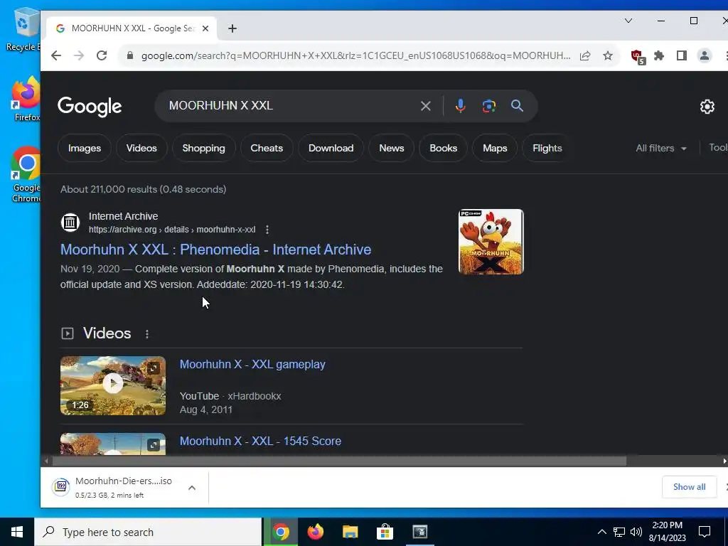
Task: Click into the MOORHUHN X XXL search field
Action: pos(288,106)
